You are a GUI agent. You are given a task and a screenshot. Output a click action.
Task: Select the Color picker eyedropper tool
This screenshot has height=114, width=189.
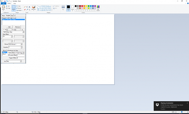(27, 10)
